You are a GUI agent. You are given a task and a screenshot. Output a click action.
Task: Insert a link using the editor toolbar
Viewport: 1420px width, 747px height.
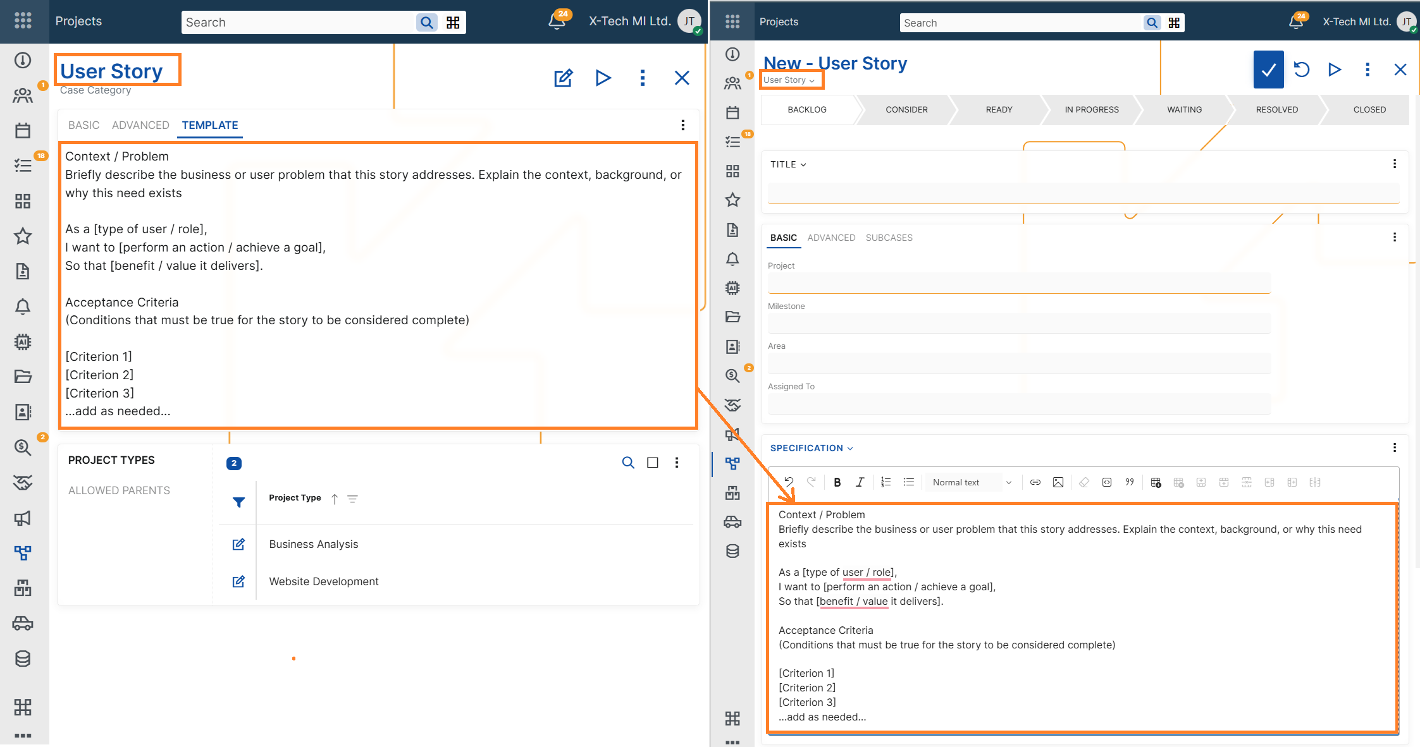tap(1035, 482)
